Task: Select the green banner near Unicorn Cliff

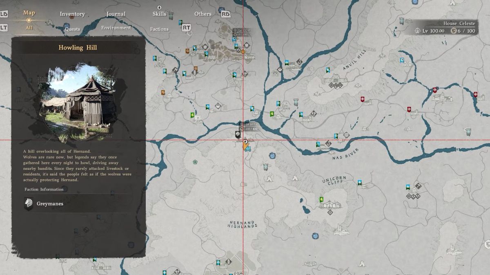Action: 321,199
